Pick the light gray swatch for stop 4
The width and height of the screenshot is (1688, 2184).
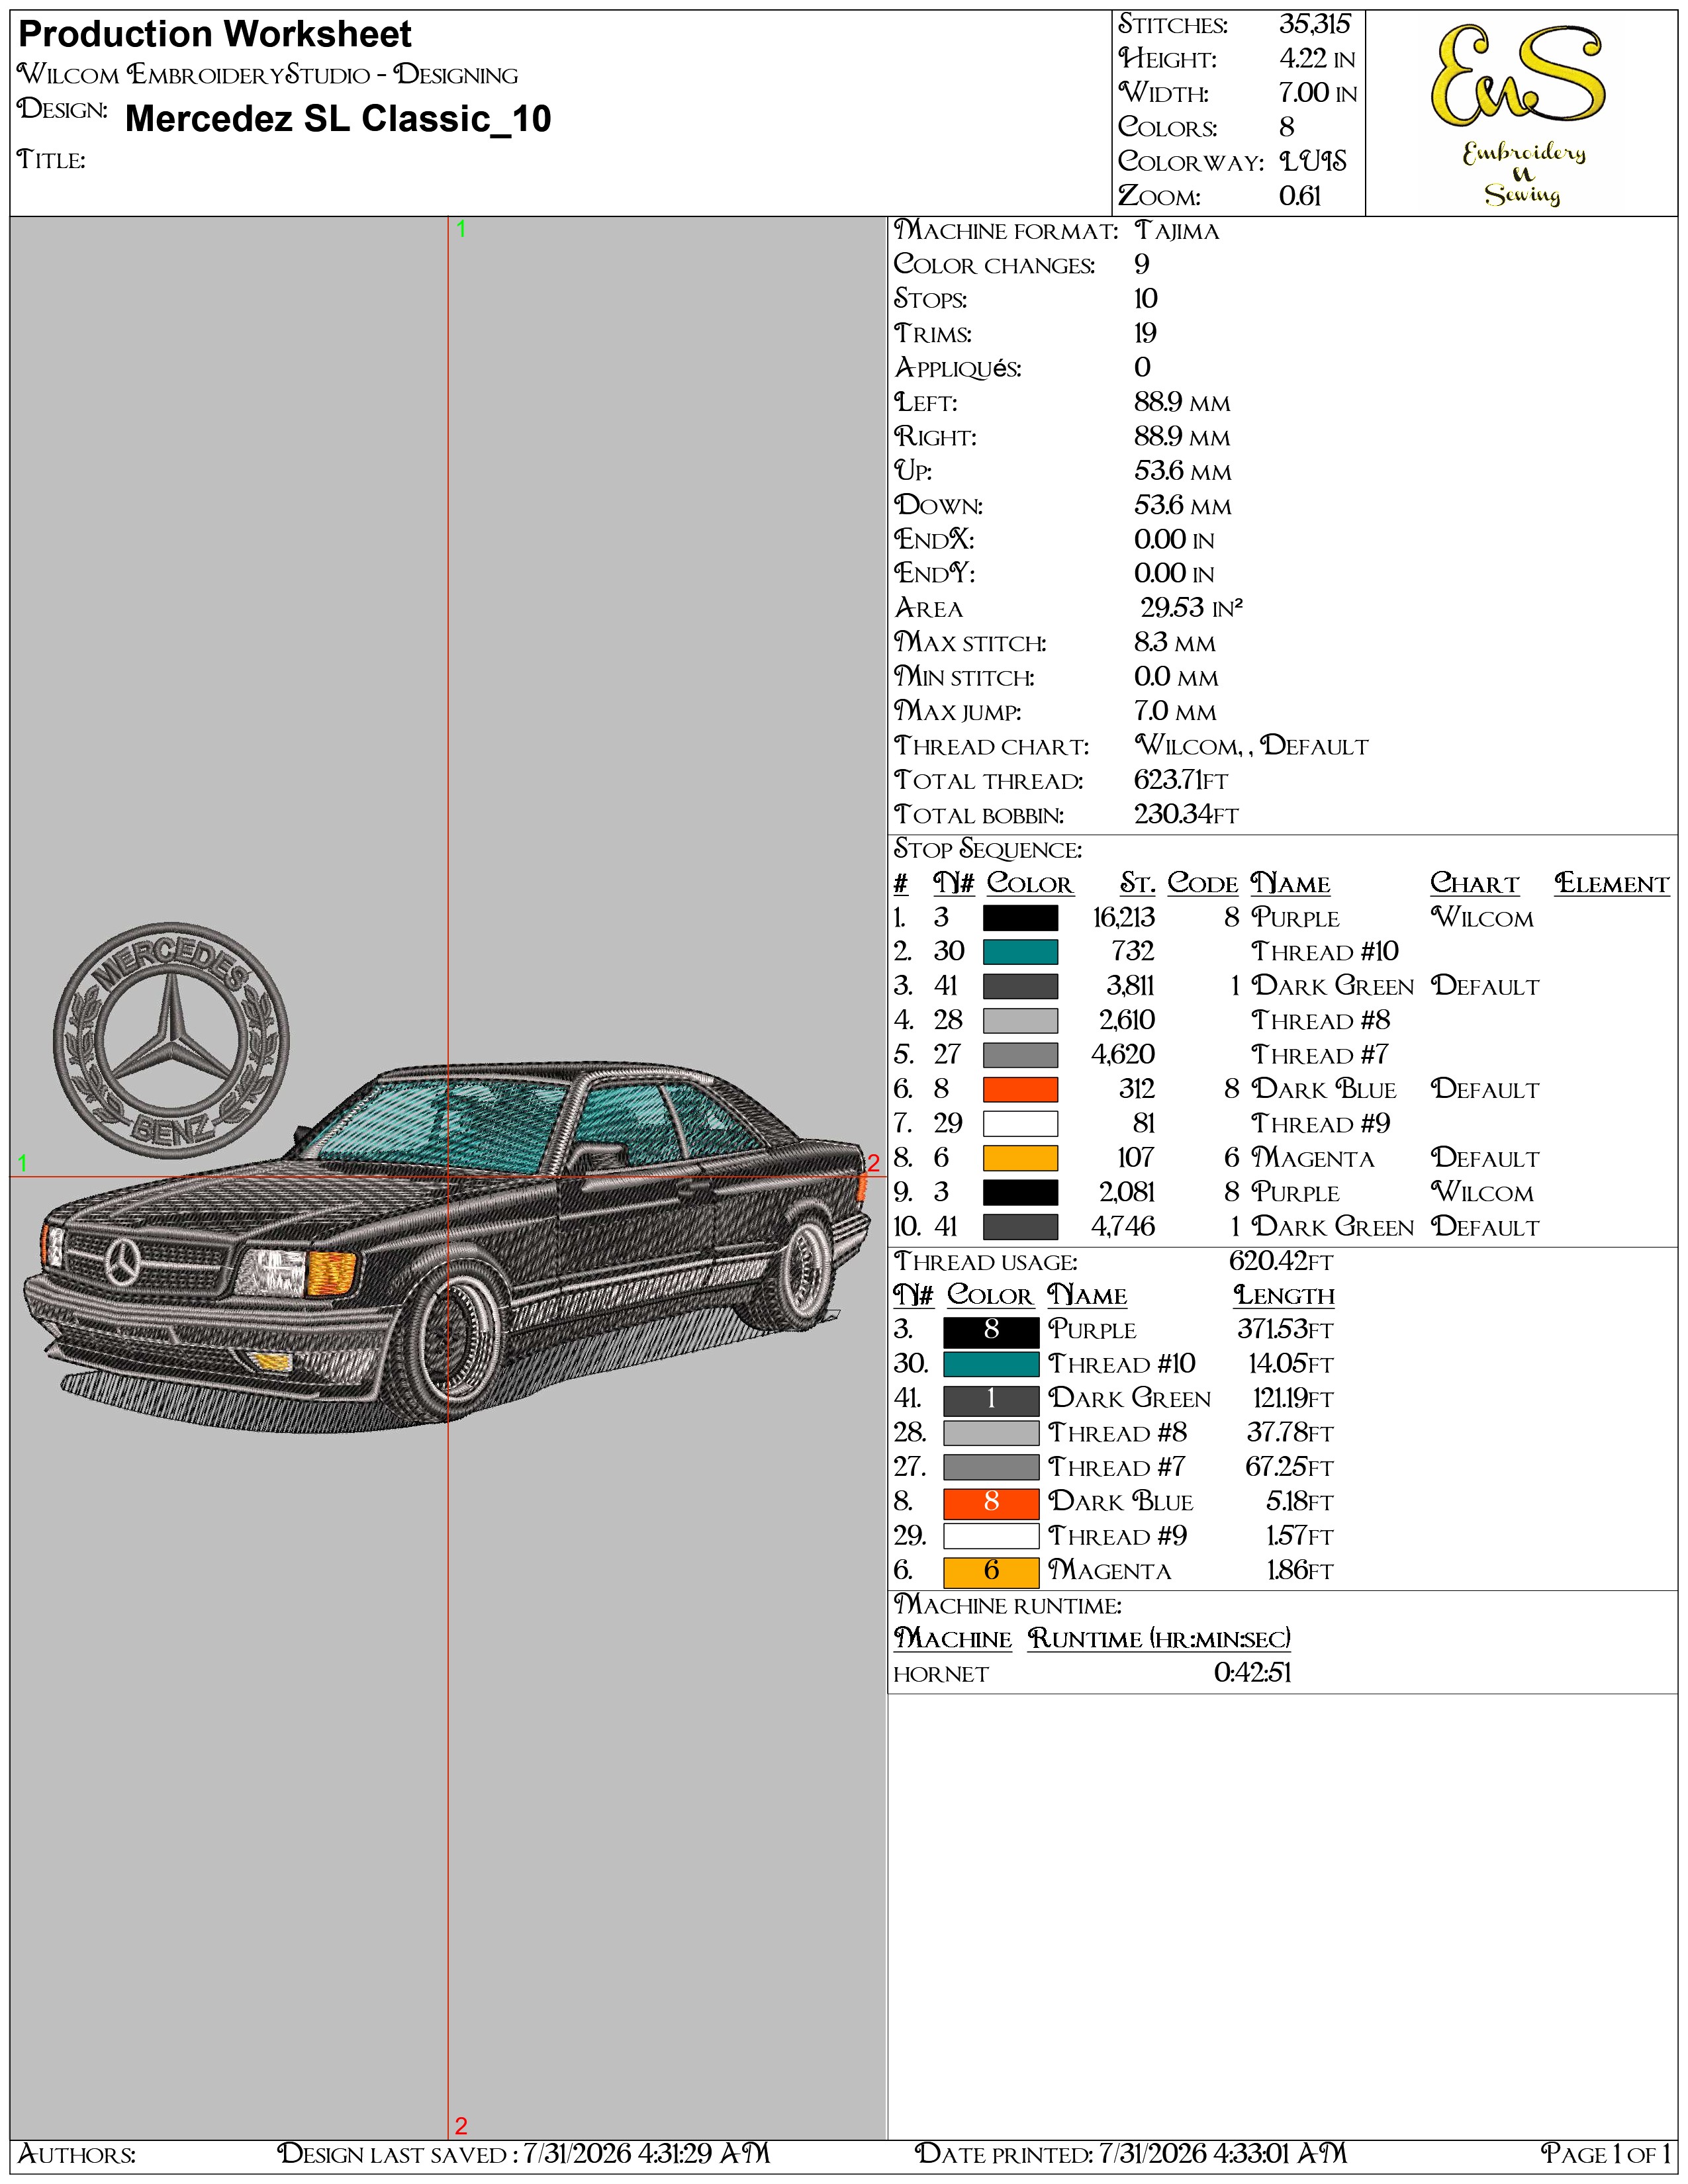click(x=1020, y=1021)
